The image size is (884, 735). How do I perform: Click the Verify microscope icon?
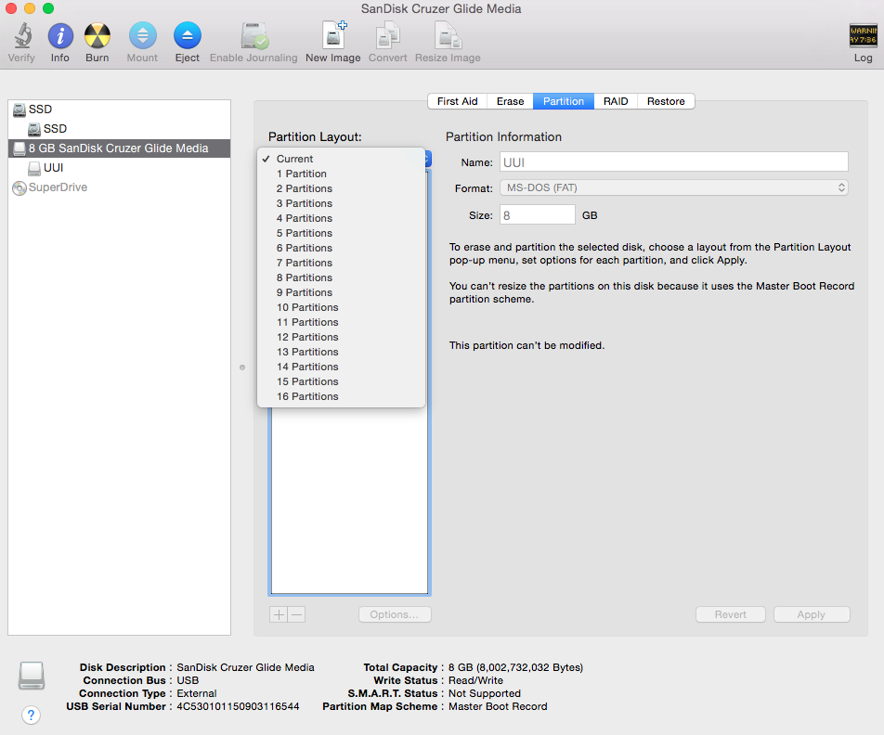coord(22,36)
